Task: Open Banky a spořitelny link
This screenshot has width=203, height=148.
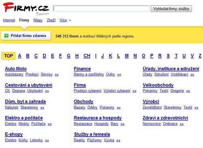Action: [89, 74]
